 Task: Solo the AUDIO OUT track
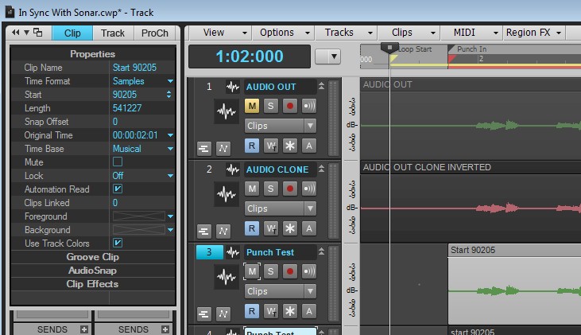271,106
